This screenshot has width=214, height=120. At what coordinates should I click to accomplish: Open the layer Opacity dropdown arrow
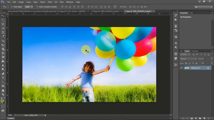(212, 59)
